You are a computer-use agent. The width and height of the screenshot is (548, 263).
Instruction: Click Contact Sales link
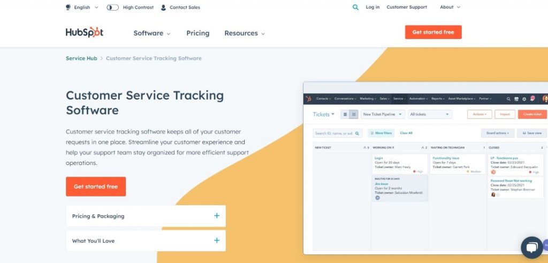(185, 7)
